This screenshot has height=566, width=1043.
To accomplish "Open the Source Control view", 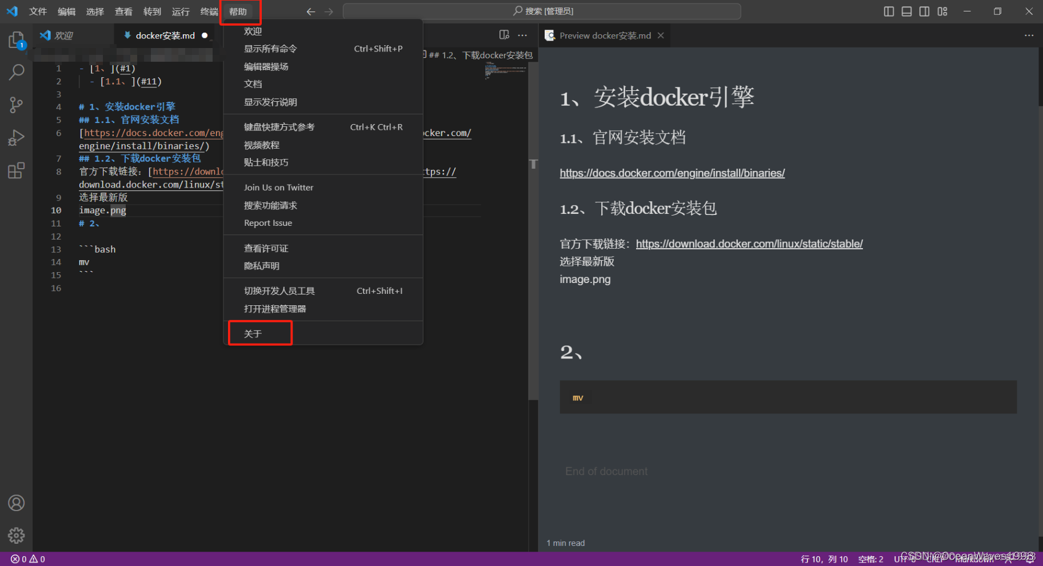I will tap(16, 105).
